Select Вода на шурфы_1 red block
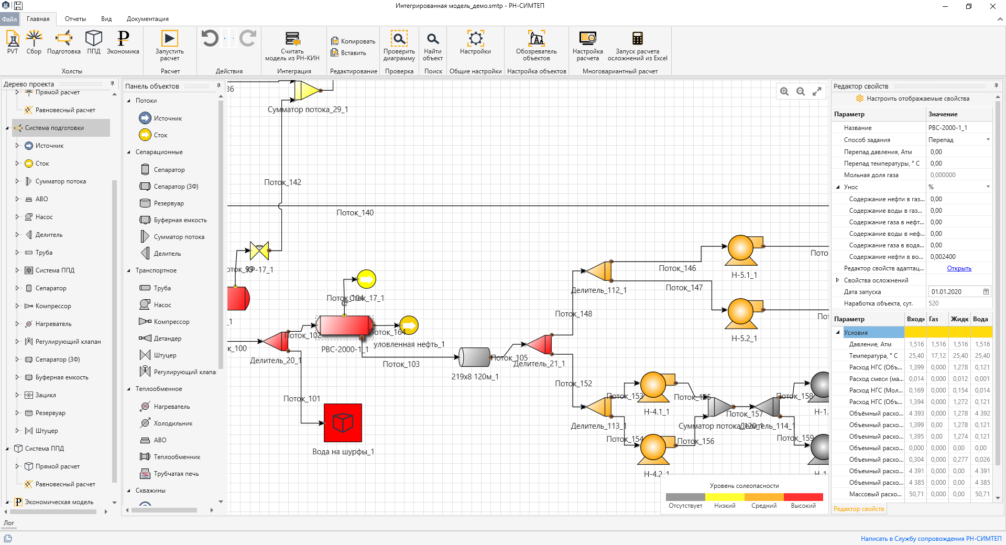1006x545 pixels. click(x=343, y=423)
